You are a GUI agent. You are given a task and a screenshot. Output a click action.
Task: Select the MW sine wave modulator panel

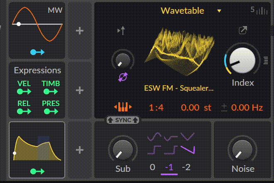[x=37, y=31]
